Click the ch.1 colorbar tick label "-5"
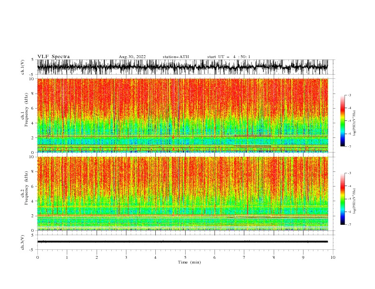Image resolution: width=375 pixels, height=289 pixels. pos(349,121)
